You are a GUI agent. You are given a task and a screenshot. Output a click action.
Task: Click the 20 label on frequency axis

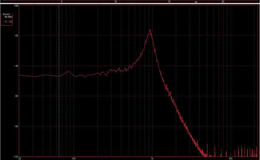tap(20, 158)
